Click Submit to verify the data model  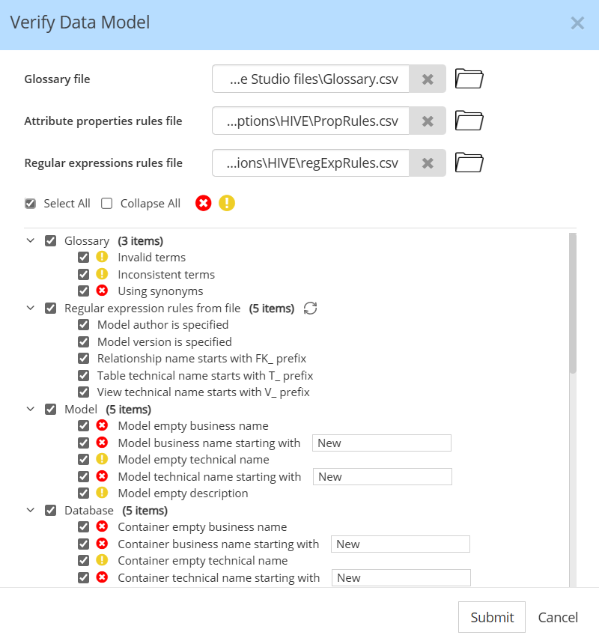coord(492,617)
